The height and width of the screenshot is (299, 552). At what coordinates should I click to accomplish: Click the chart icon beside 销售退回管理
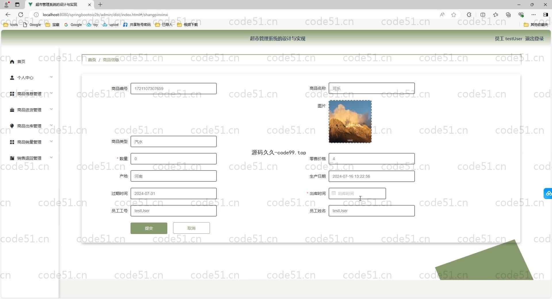[12, 158]
